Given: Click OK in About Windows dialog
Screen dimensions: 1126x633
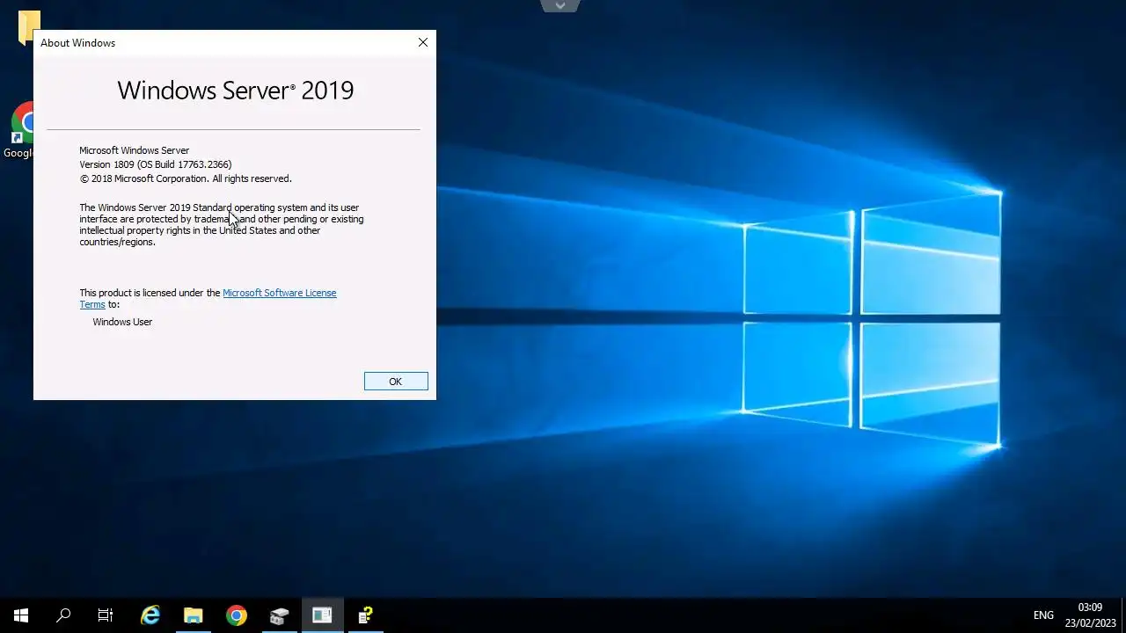Looking at the screenshot, I should pyautogui.click(x=396, y=381).
